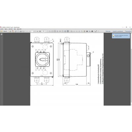This screenshot has height=132, width=132.
Task: Open the Okna (Window) menu
Action: [15, 29]
